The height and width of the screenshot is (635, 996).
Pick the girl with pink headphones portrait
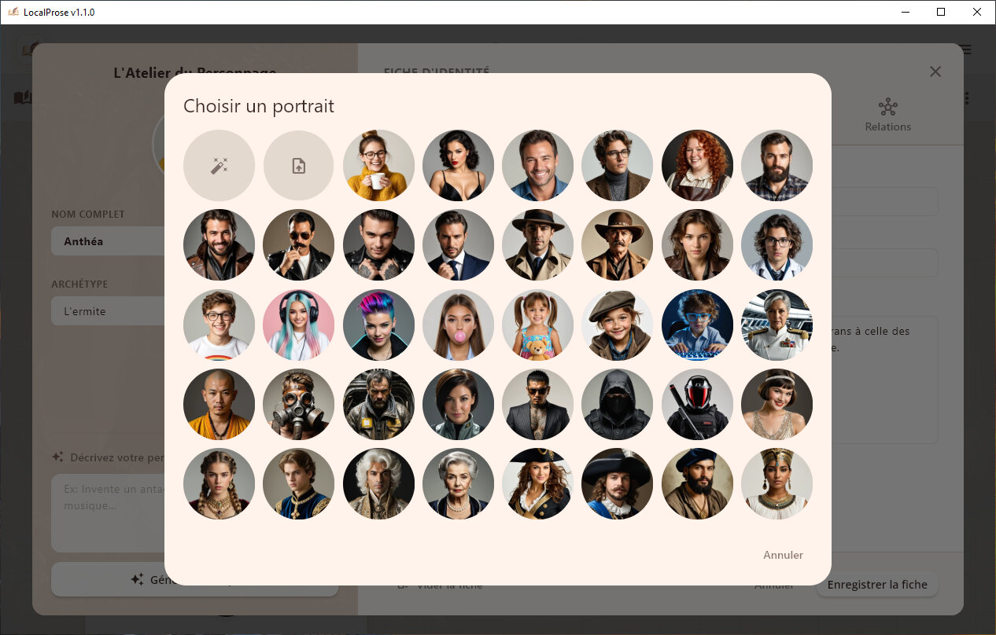point(299,325)
